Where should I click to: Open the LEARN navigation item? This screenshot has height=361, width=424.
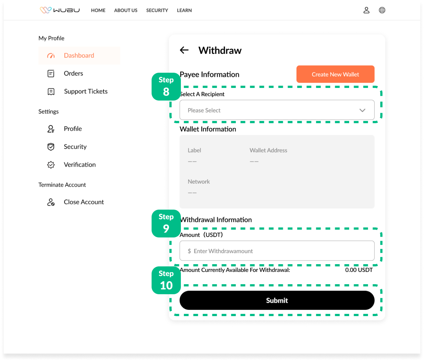point(184,10)
